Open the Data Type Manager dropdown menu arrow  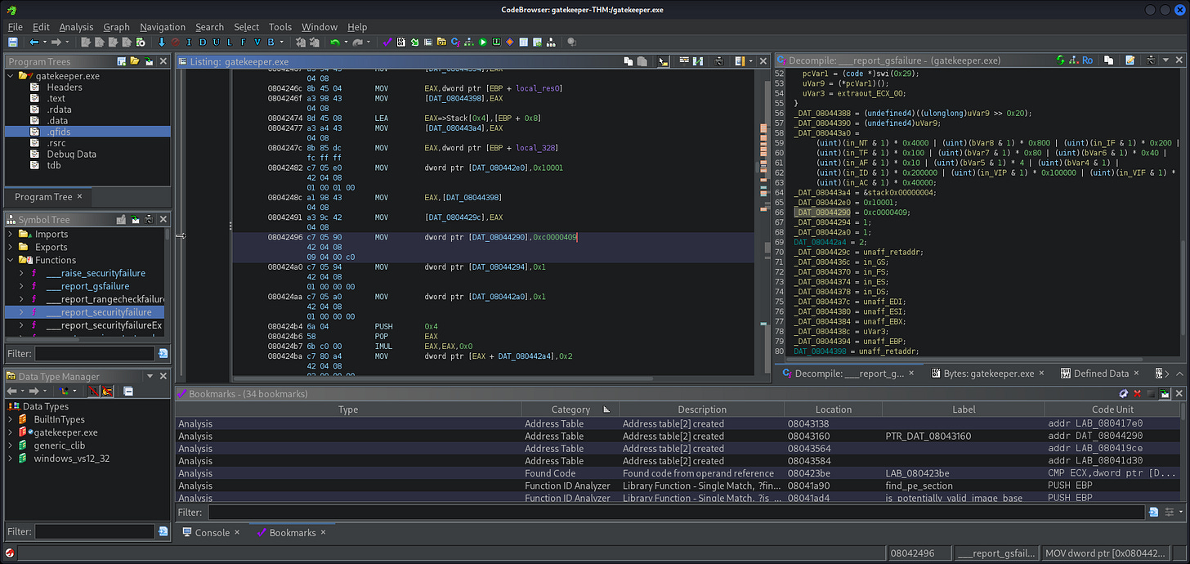pyautogui.click(x=150, y=377)
